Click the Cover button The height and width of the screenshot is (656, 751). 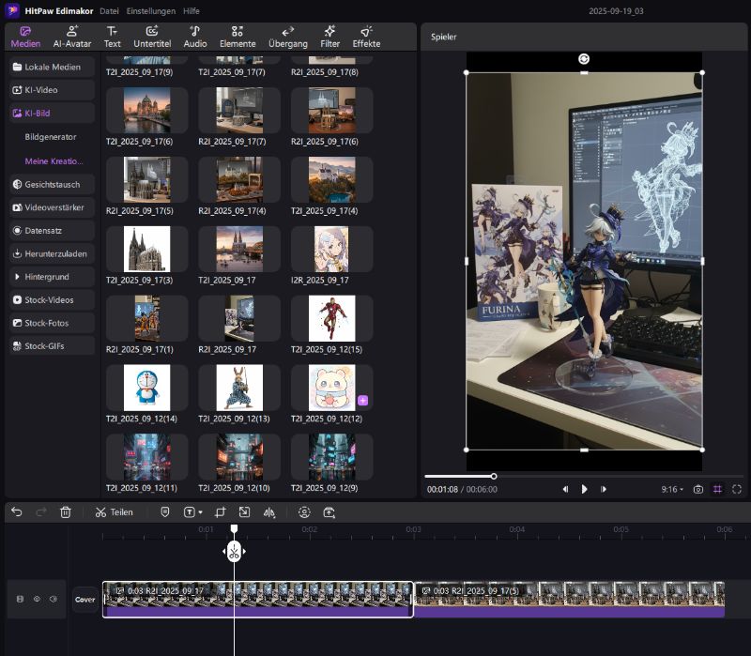click(84, 600)
